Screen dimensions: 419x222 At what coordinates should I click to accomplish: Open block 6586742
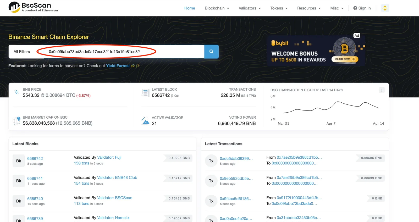click(35, 158)
